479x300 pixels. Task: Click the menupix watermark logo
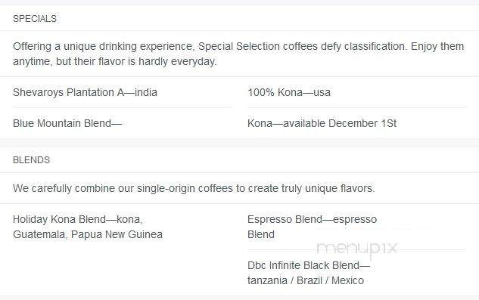click(357, 248)
